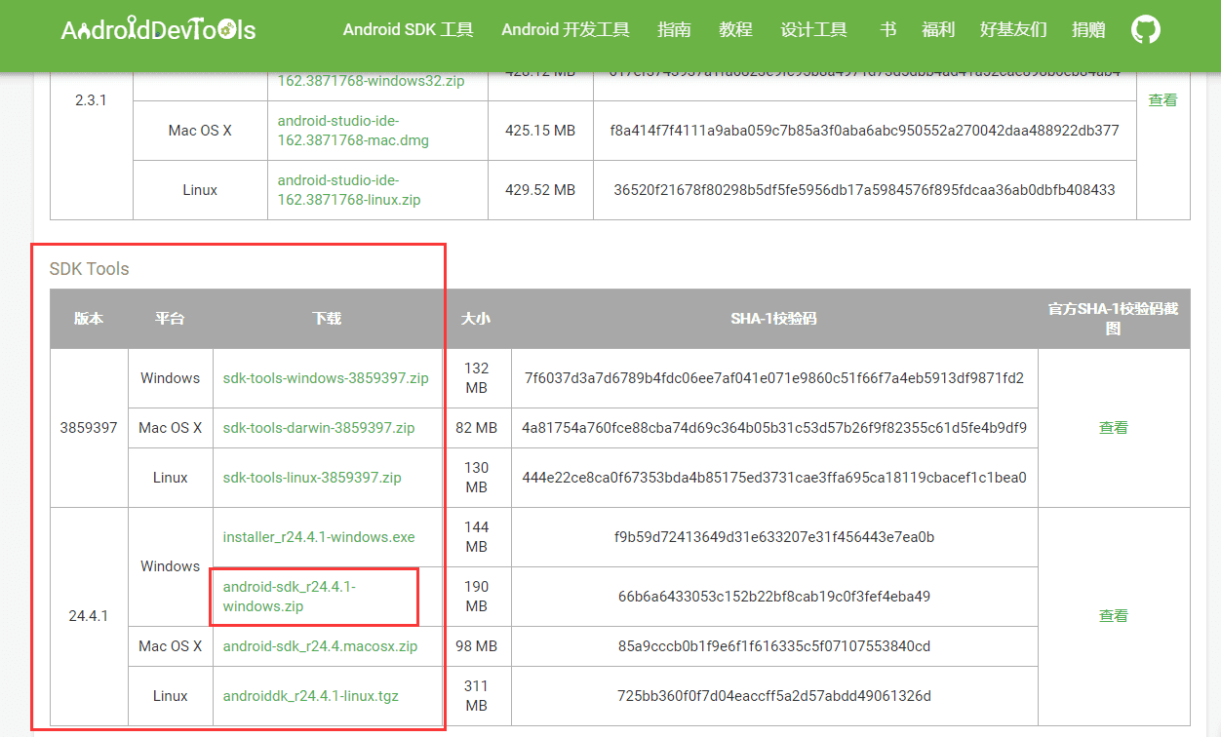This screenshot has height=737, width=1221.
Task: Open 指南 navigation item
Action: [x=674, y=29]
